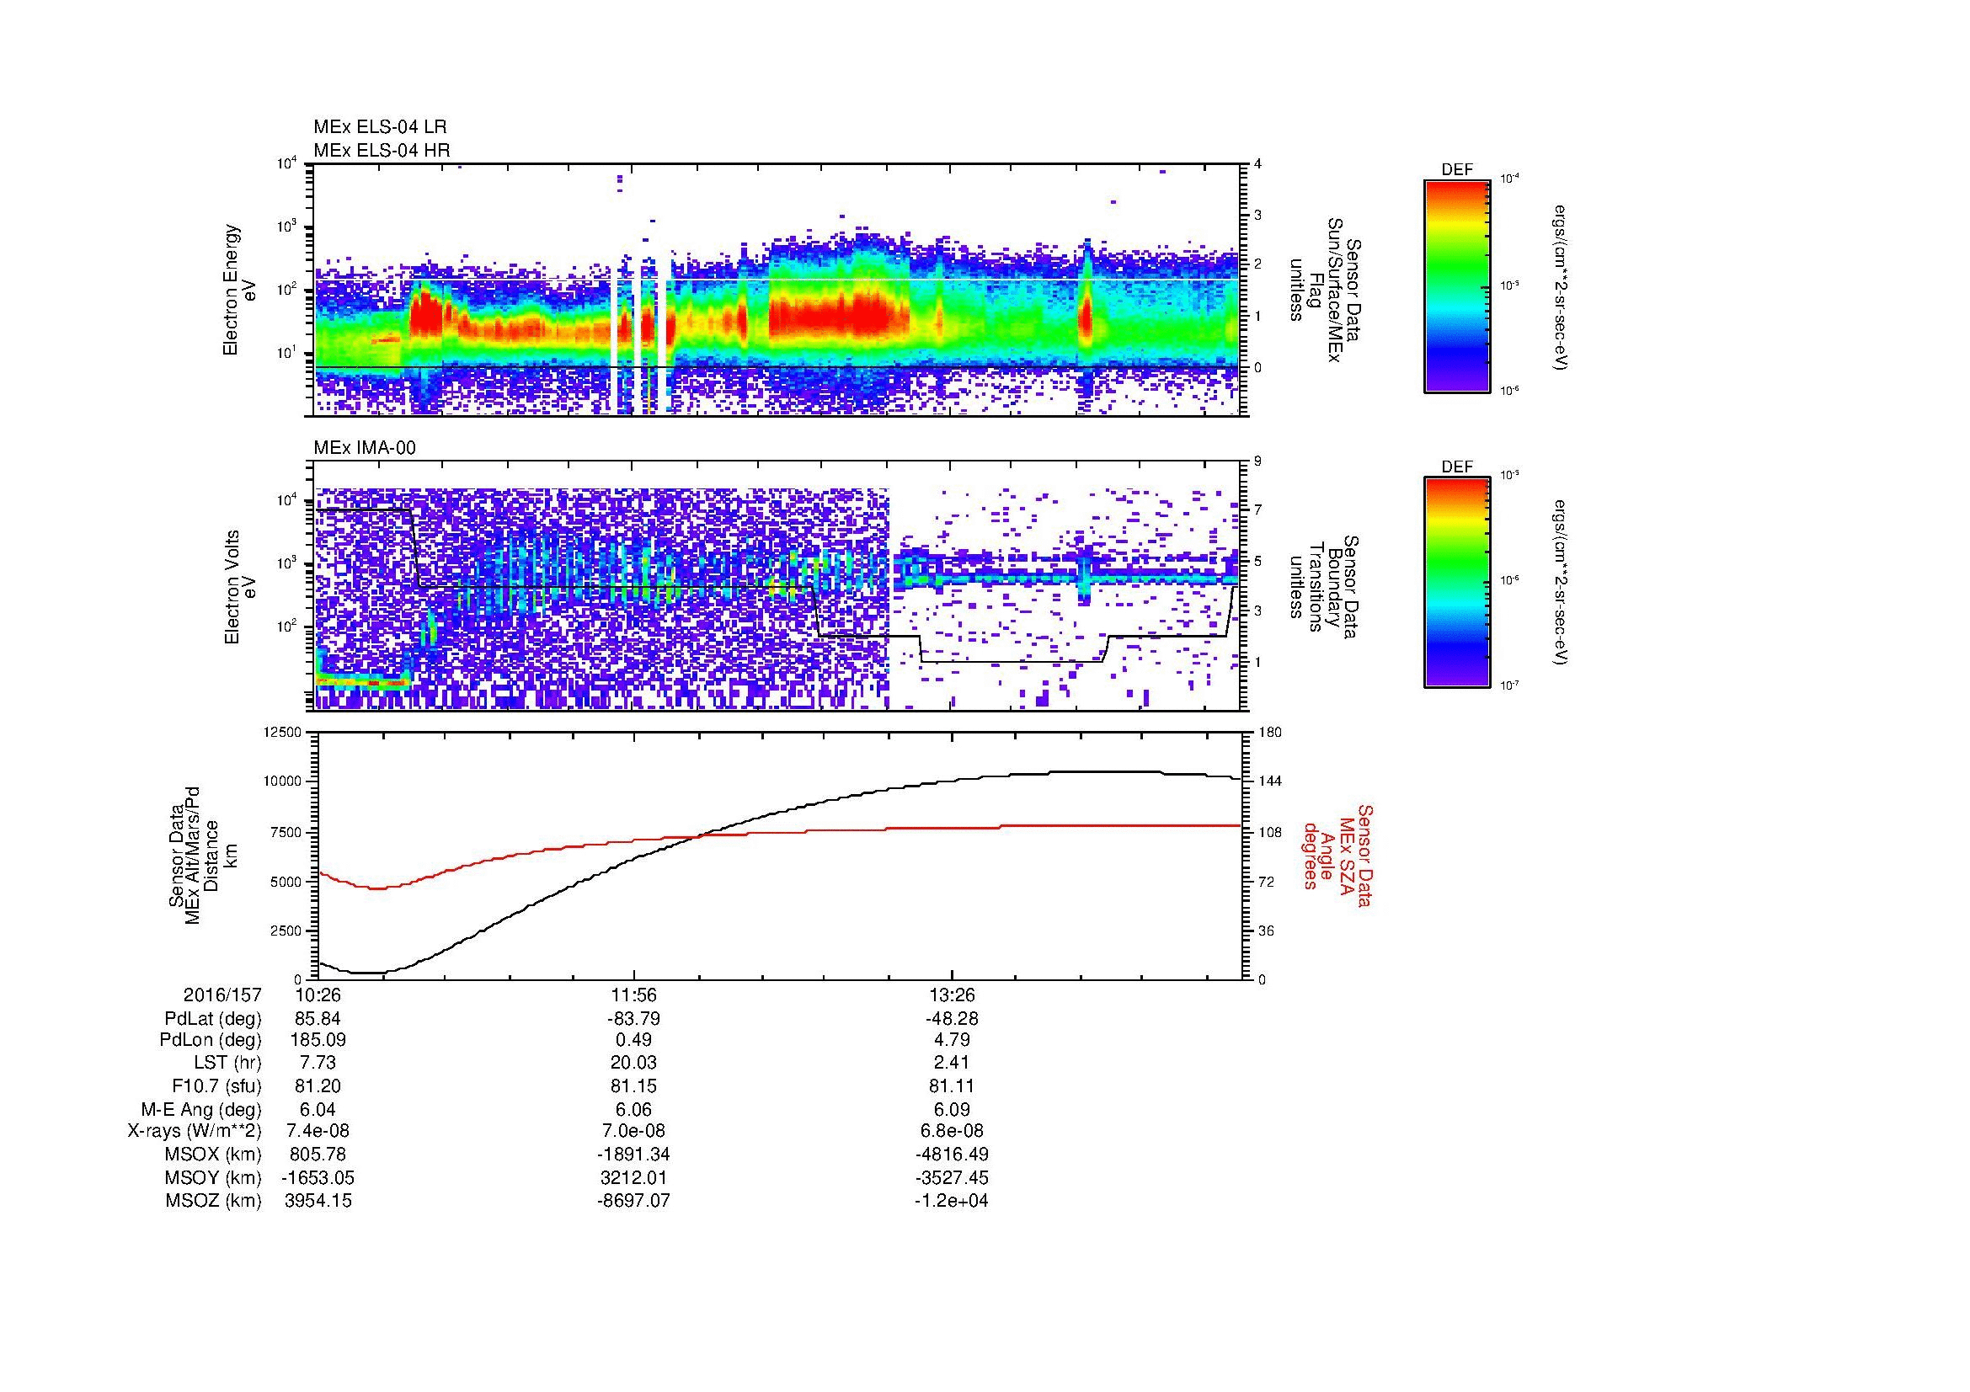Image resolution: width=1970 pixels, height=1392 pixels.
Task: Click the red 'MEx SZA Angle degrees' axis label
Action: pos(1337,855)
